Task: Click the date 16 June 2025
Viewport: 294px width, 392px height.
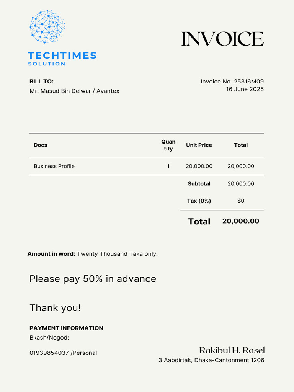Action: tap(245, 89)
